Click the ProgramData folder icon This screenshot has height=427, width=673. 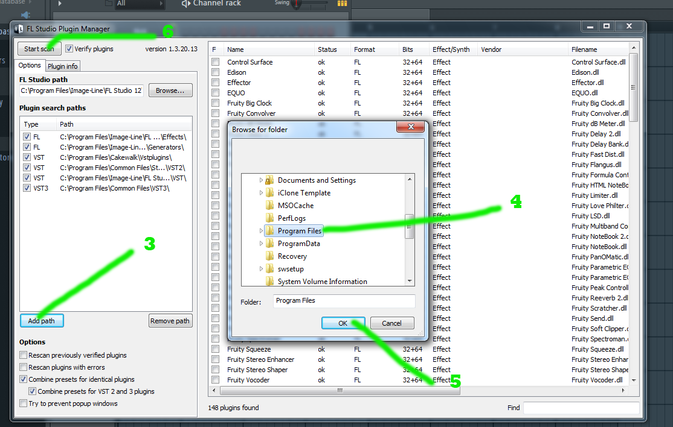(x=269, y=243)
